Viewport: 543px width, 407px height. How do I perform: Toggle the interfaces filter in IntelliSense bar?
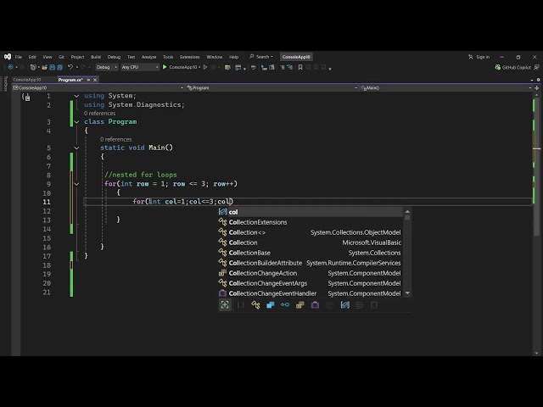pyautogui.click(x=285, y=305)
